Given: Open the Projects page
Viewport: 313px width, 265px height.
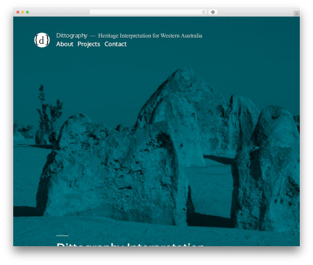Looking at the screenshot, I should (89, 44).
